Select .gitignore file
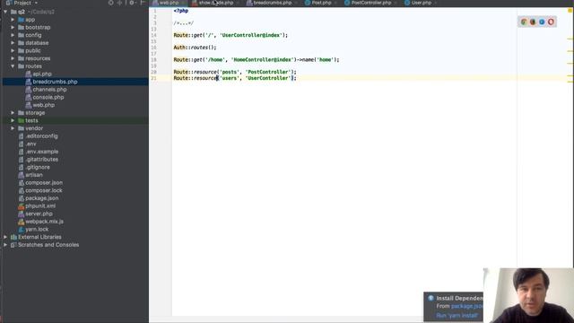The width and height of the screenshot is (574, 323). (x=38, y=167)
